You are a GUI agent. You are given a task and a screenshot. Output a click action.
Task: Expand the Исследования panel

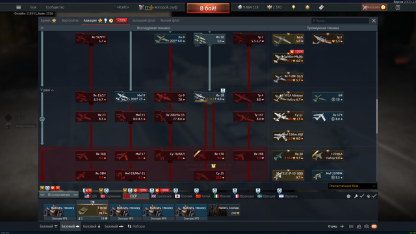[x=58, y=195]
